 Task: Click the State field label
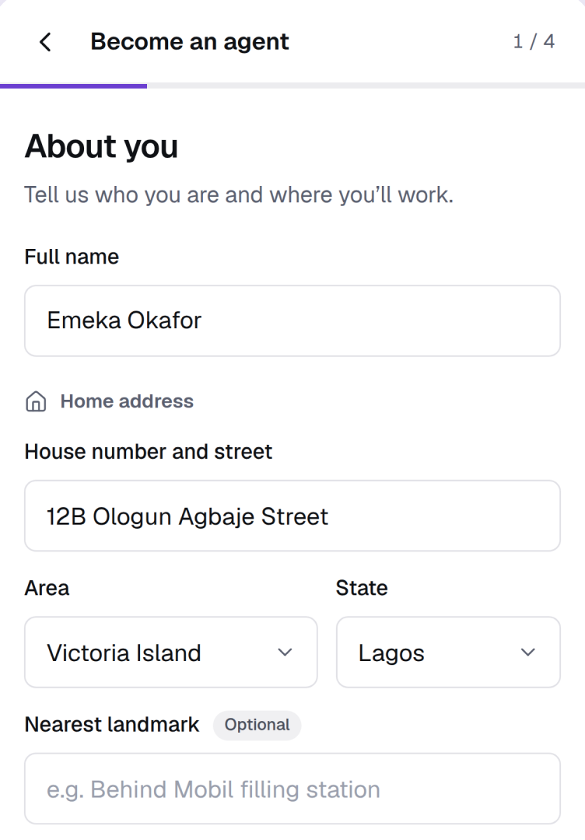pos(362,588)
